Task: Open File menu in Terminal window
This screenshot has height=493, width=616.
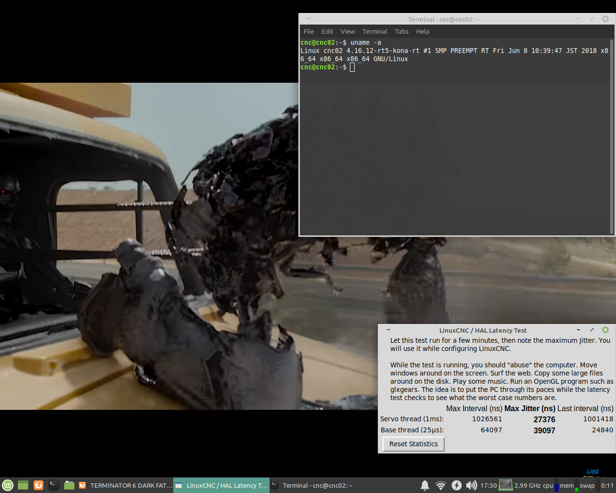Action: [308, 31]
